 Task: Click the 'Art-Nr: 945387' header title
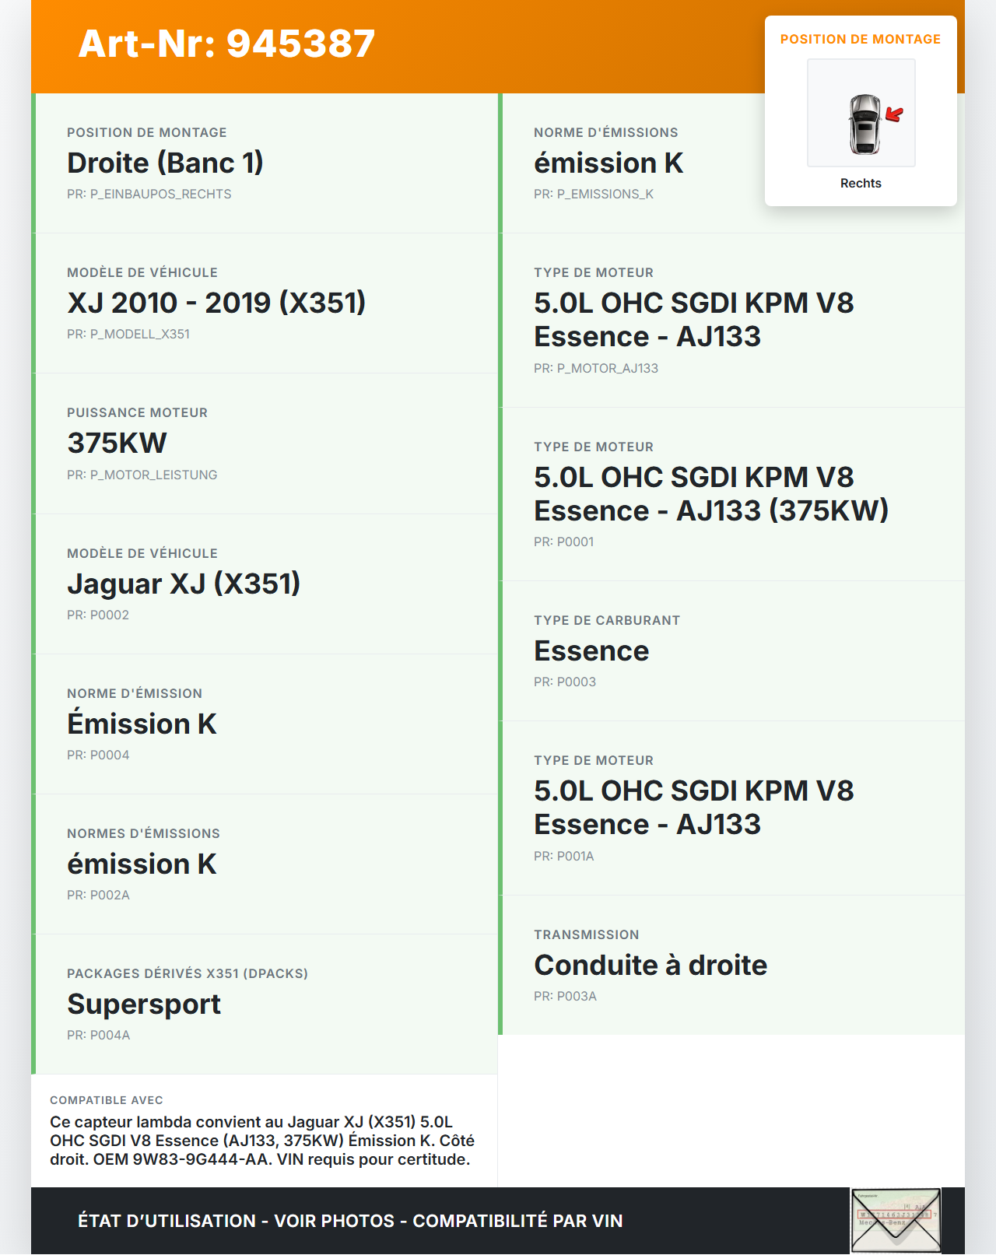tap(226, 44)
